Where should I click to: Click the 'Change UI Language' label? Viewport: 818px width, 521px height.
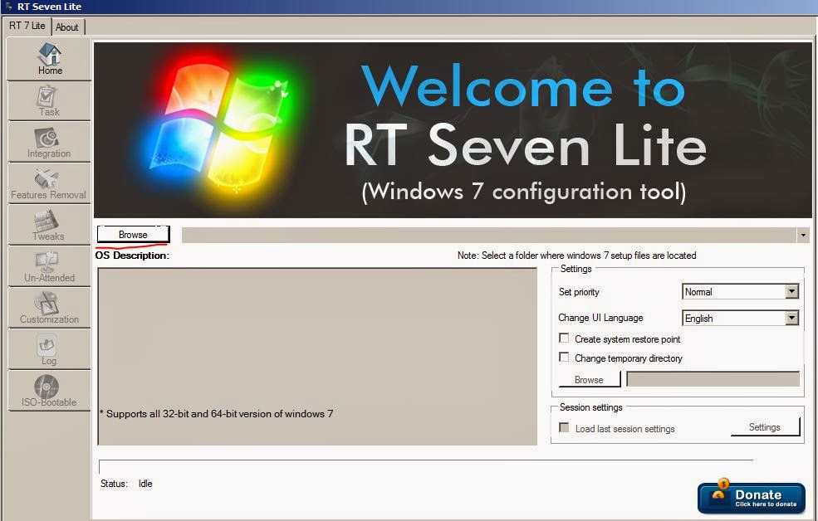[x=600, y=318]
